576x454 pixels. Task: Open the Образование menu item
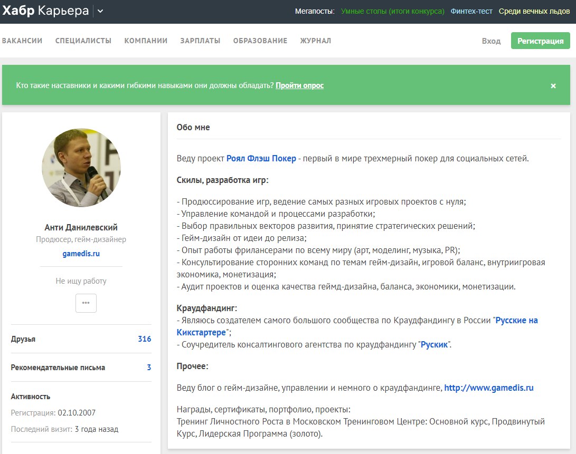tap(260, 41)
